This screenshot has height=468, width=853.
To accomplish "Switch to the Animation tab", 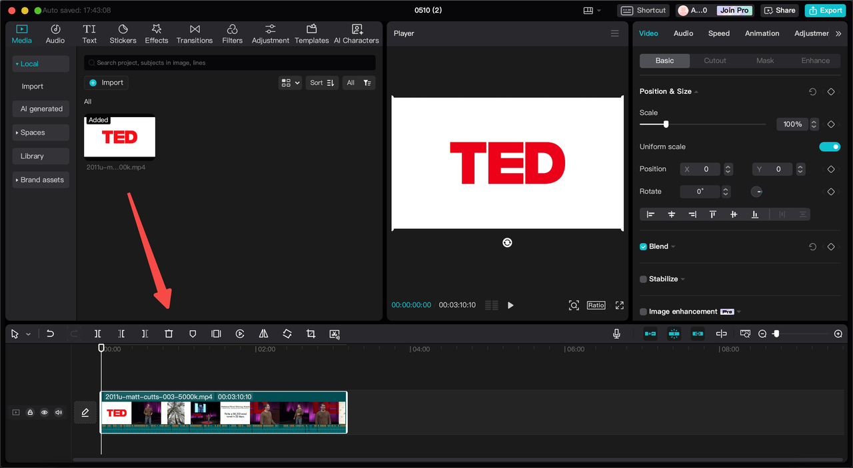I will point(762,33).
